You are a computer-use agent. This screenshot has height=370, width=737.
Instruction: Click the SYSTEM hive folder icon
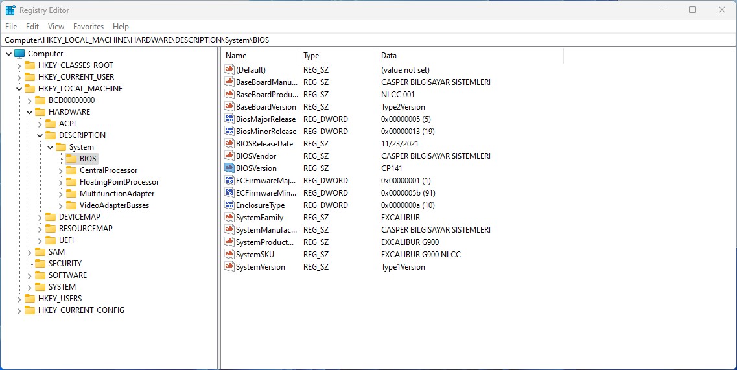pos(40,287)
